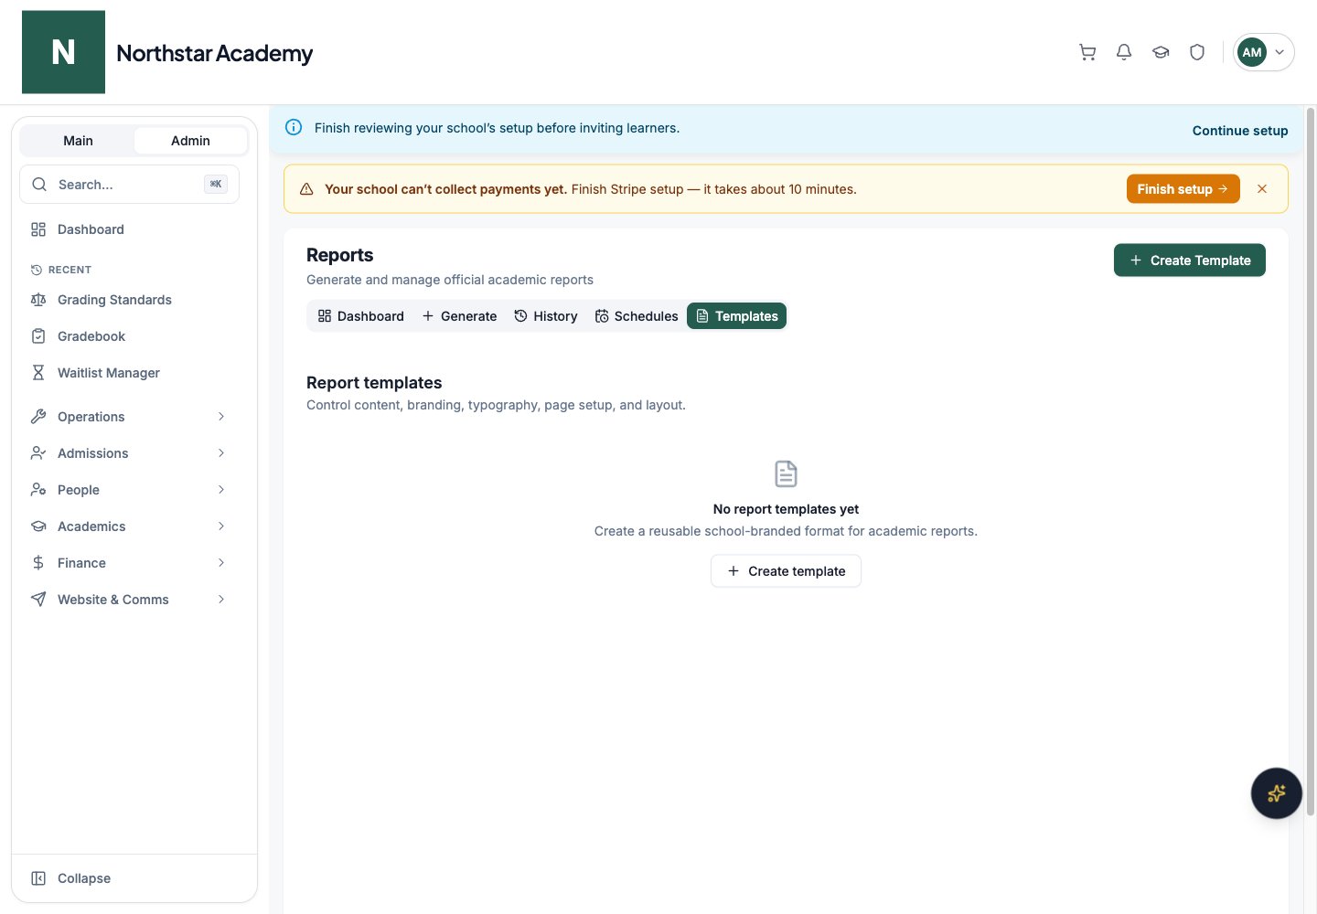The width and height of the screenshot is (1317, 914).
Task: Click the empty-state document icon
Action: point(786,473)
